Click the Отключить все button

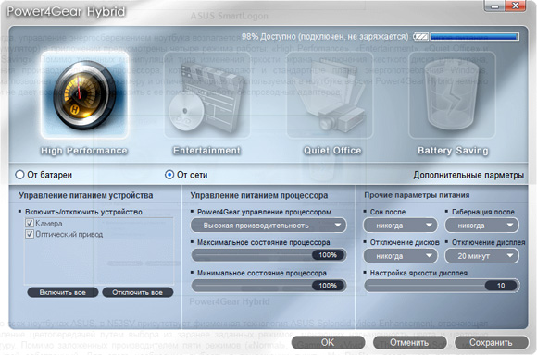(x=138, y=292)
